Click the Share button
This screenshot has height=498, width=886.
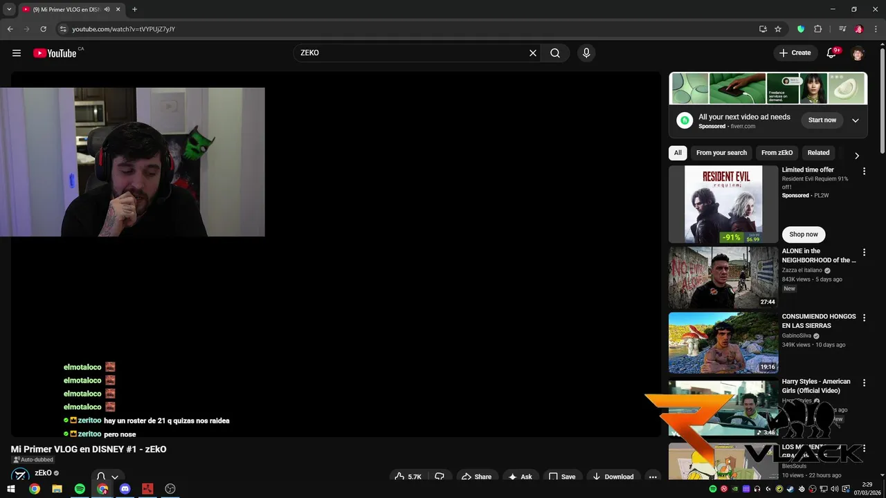coord(476,477)
